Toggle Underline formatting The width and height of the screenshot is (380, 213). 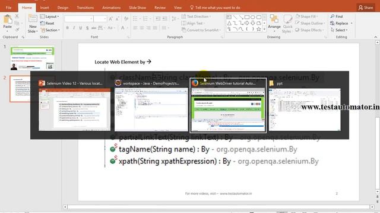click(81, 28)
